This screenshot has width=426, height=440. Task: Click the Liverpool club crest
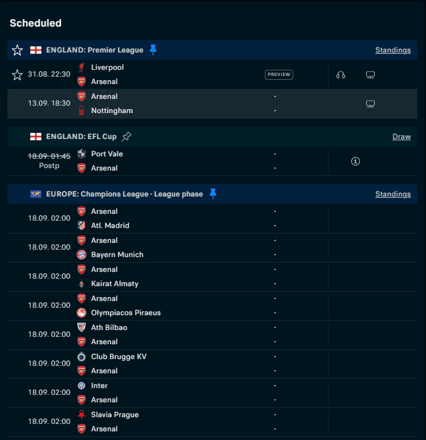[81, 67]
